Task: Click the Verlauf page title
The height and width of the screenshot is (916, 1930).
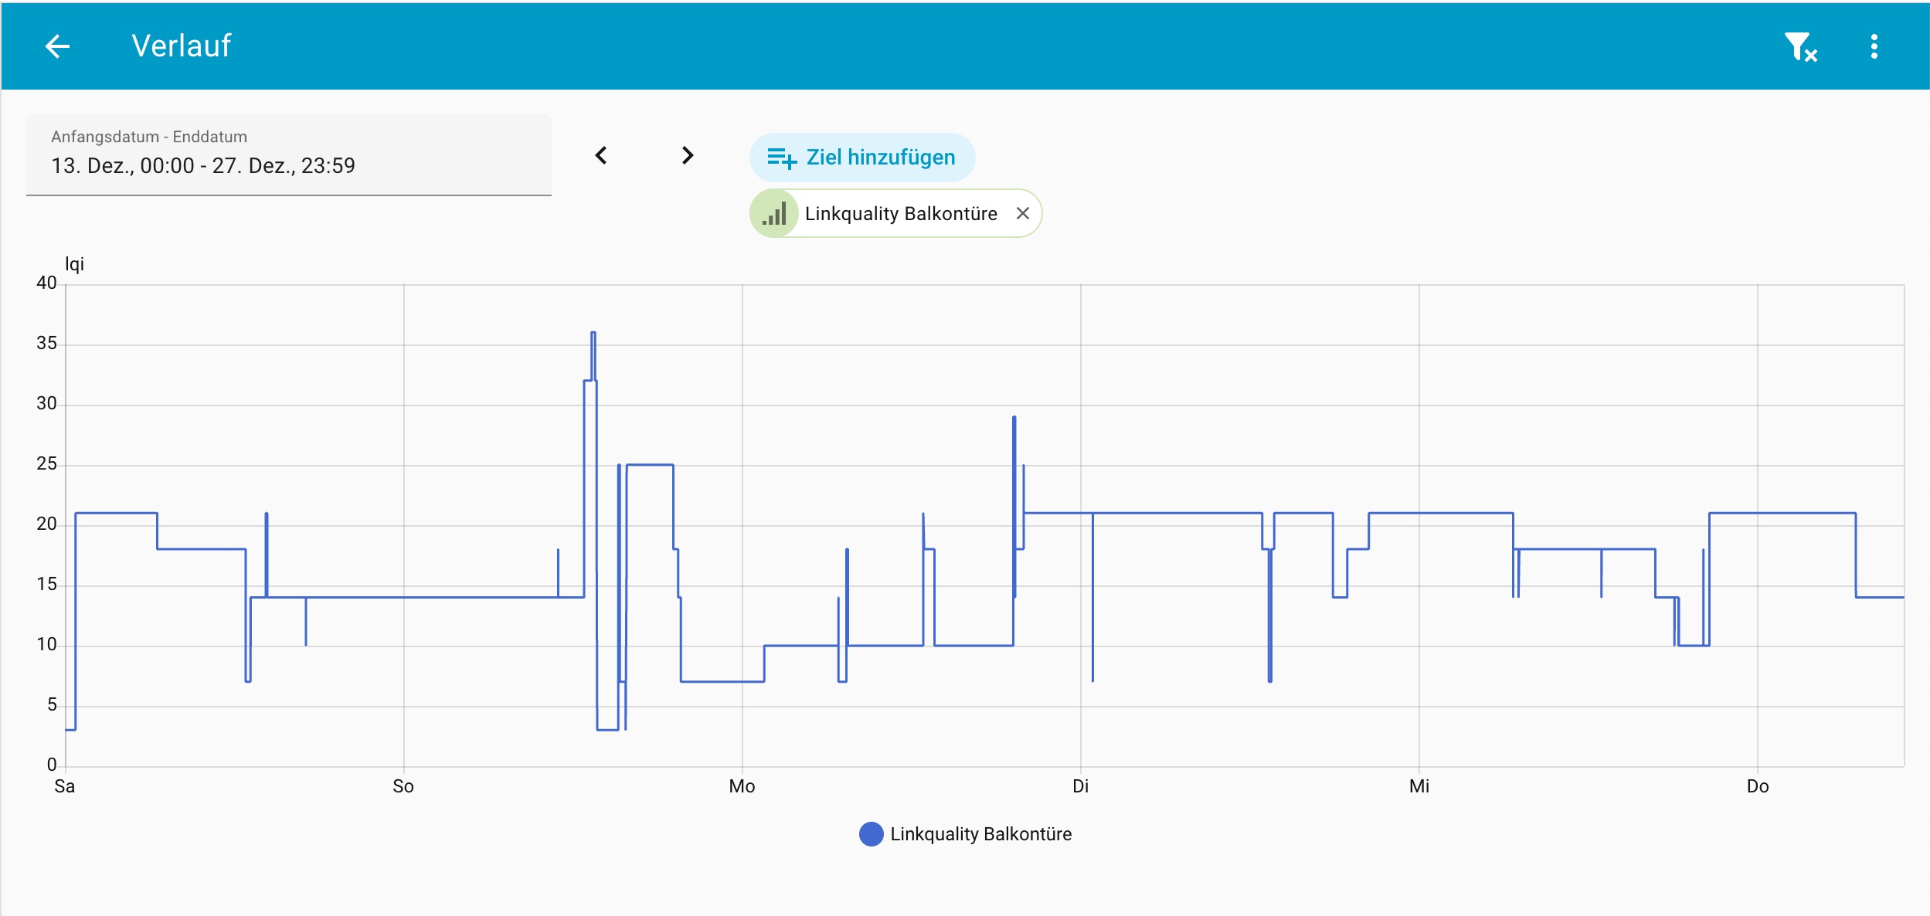Action: pos(181,46)
